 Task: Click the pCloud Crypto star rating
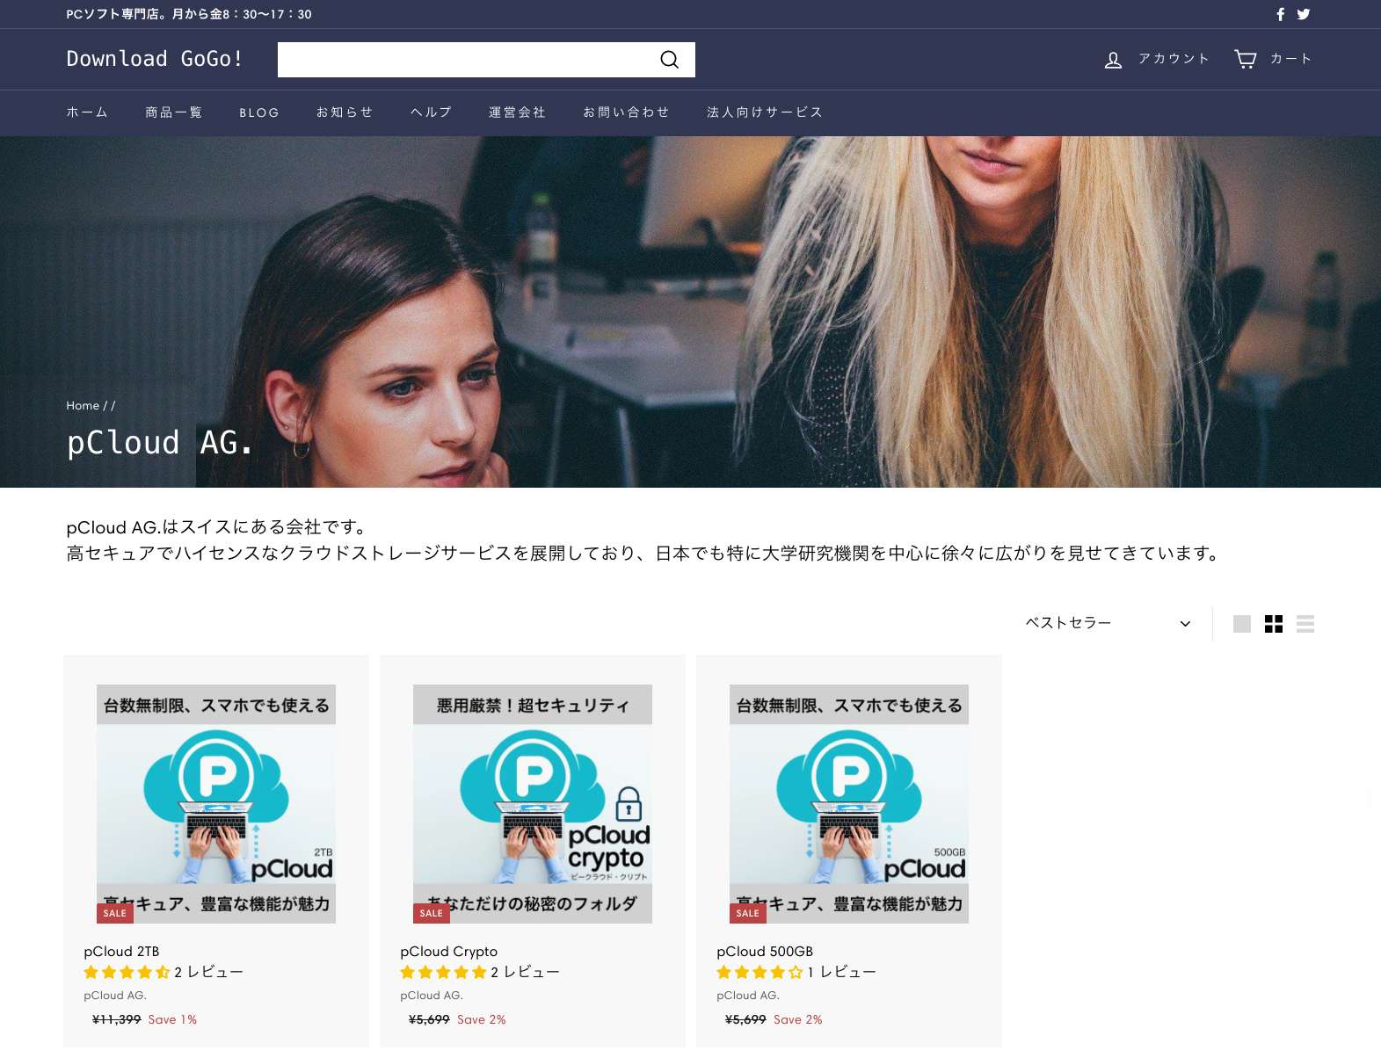(443, 972)
